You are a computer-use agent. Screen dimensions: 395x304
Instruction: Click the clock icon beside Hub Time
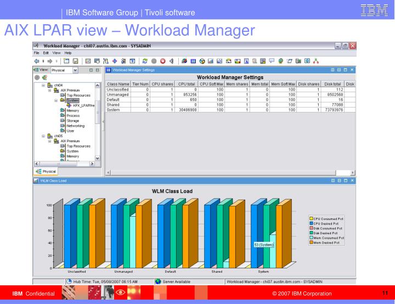click(x=69, y=282)
